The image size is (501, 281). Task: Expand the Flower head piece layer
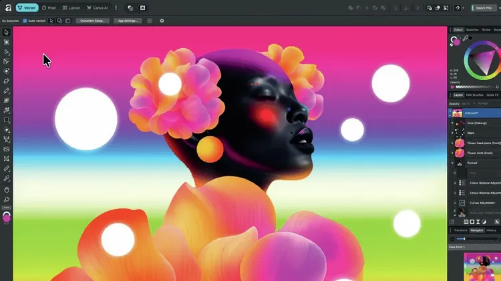pos(451,143)
